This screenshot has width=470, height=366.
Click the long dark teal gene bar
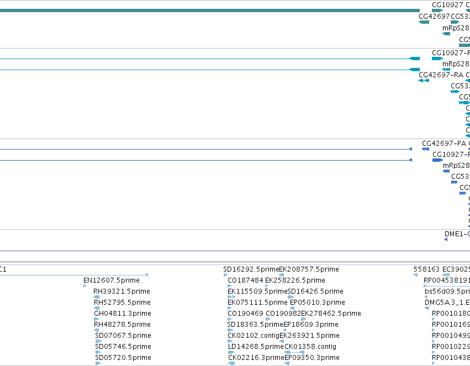point(210,10)
